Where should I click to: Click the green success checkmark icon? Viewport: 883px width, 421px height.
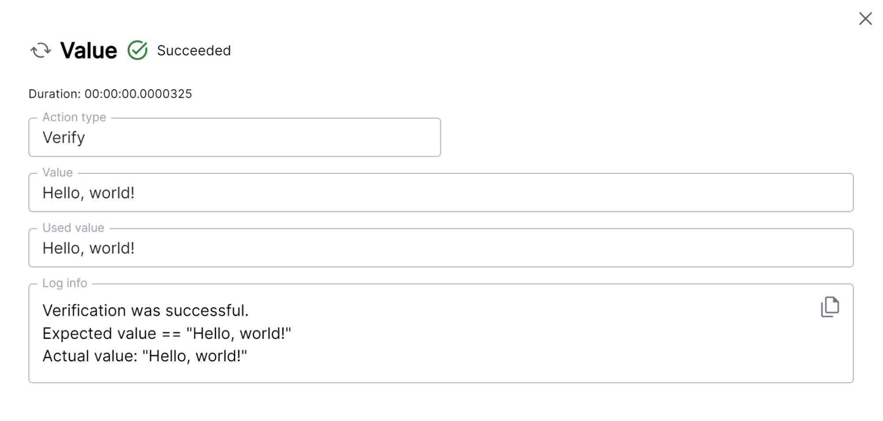point(137,50)
